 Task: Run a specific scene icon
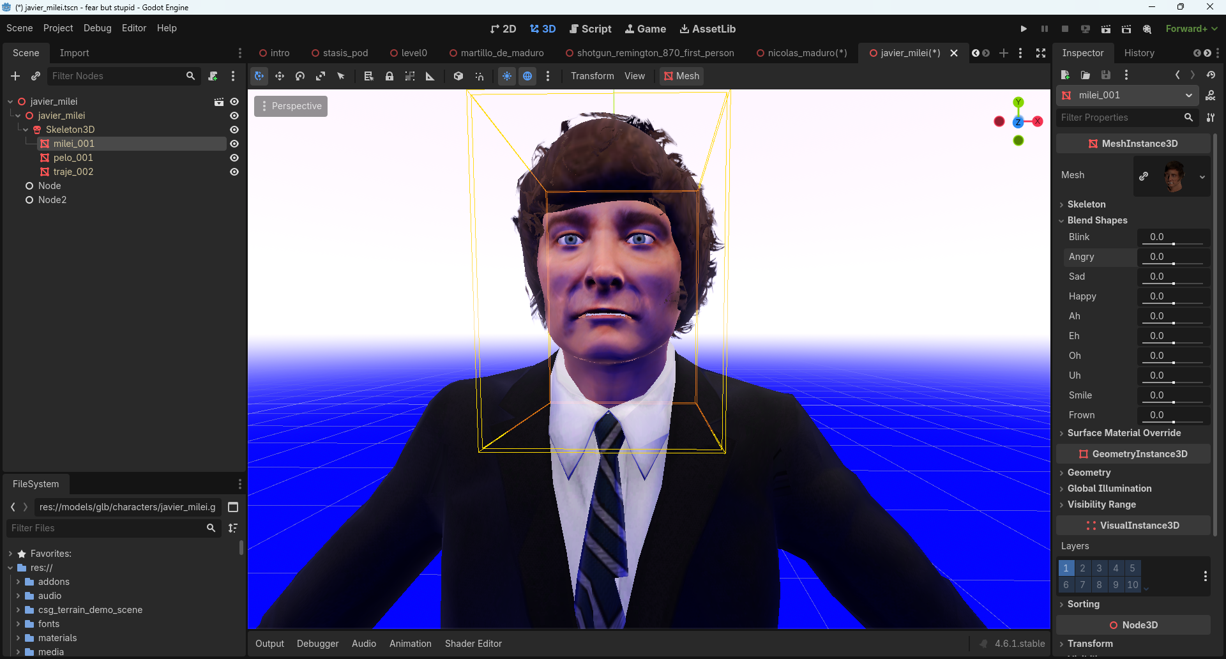click(1126, 29)
